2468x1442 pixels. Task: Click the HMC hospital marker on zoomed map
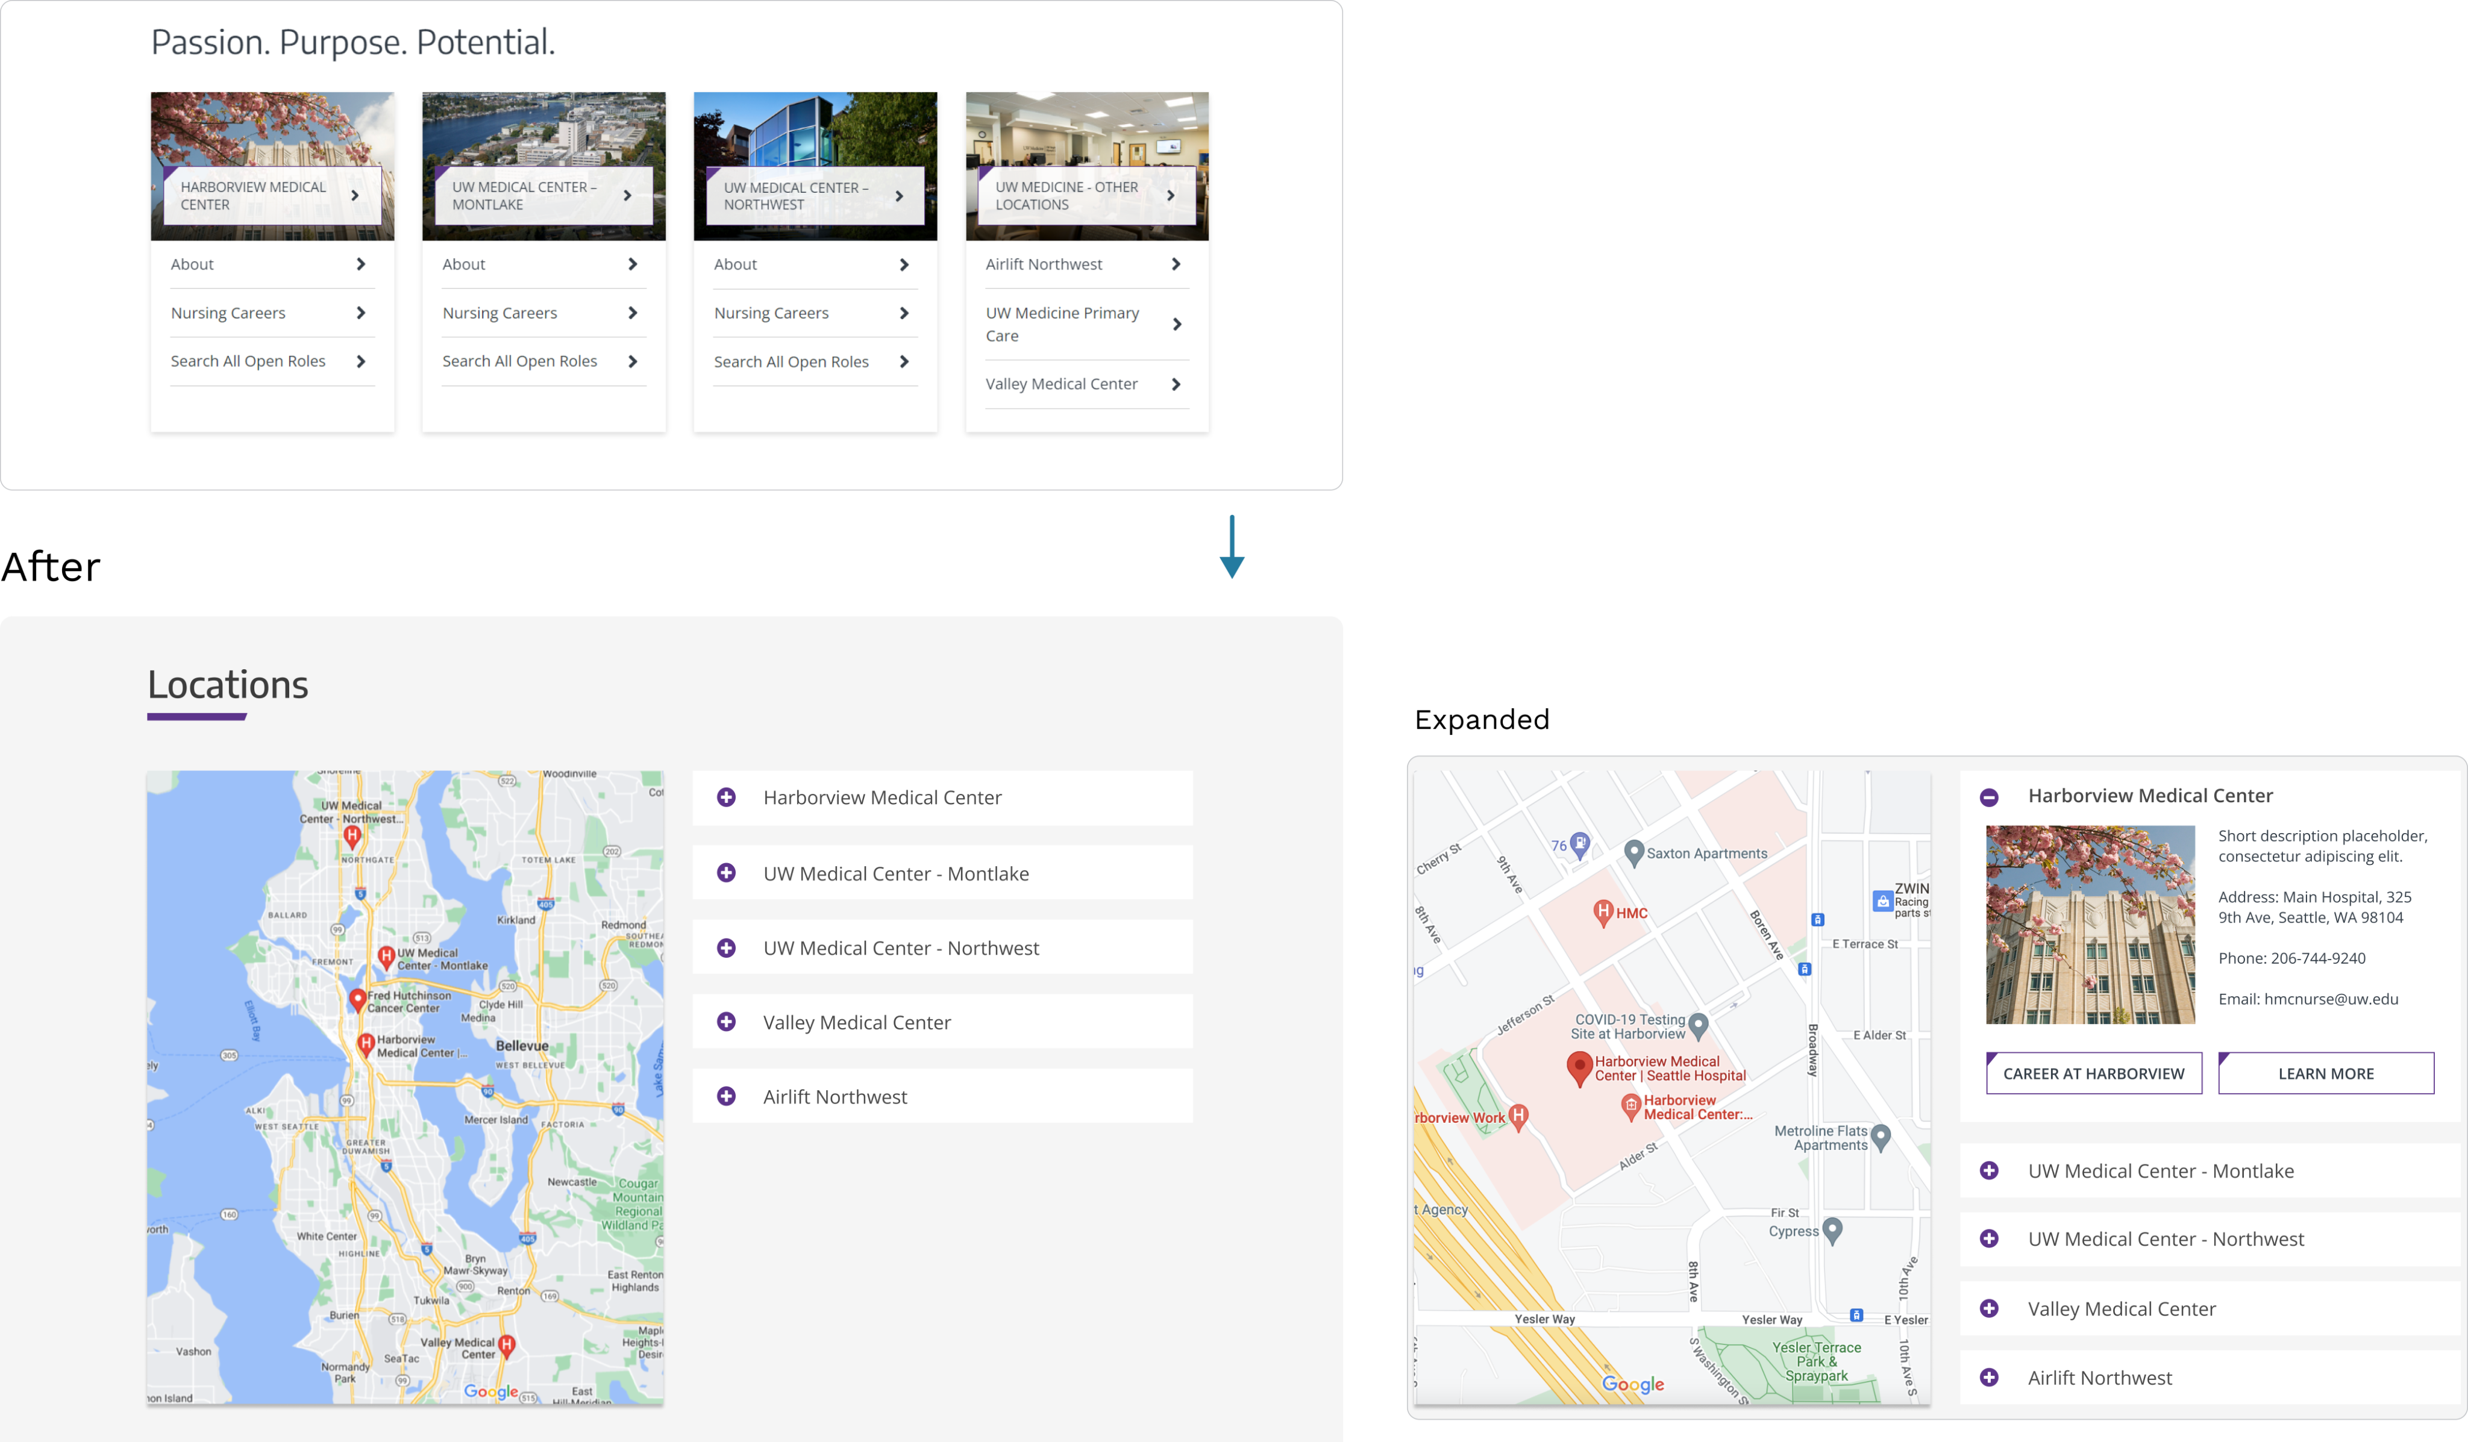(x=1603, y=913)
